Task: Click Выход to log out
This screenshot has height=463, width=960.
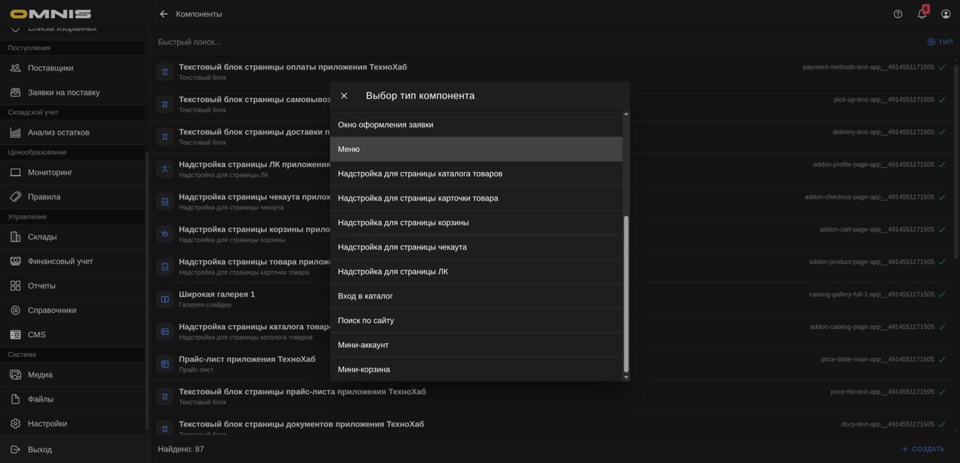Action: click(39, 450)
